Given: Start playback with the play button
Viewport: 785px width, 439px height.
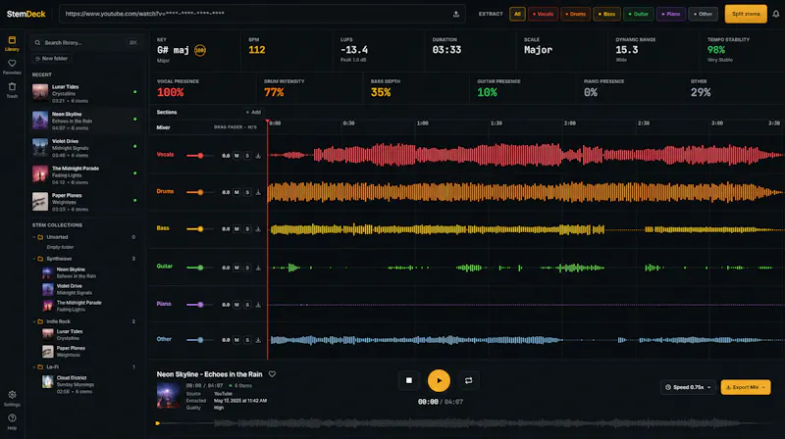Looking at the screenshot, I should (x=439, y=380).
